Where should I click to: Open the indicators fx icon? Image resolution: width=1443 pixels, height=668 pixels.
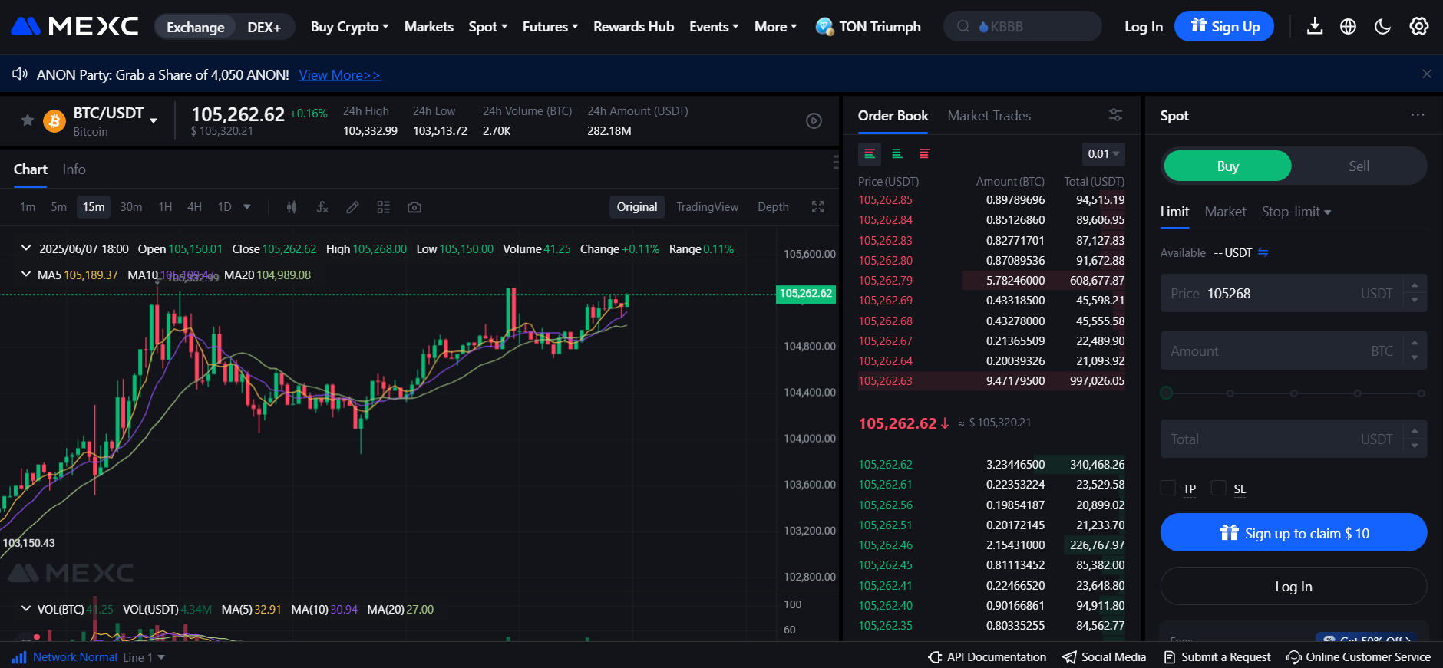tap(322, 207)
